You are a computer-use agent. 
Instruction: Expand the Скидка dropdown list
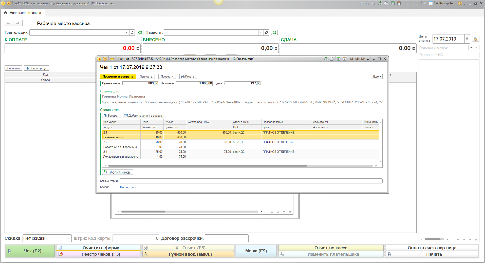pos(69,238)
